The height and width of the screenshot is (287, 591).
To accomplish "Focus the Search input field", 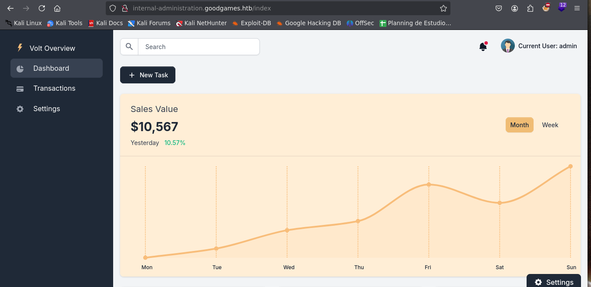I will (x=198, y=47).
